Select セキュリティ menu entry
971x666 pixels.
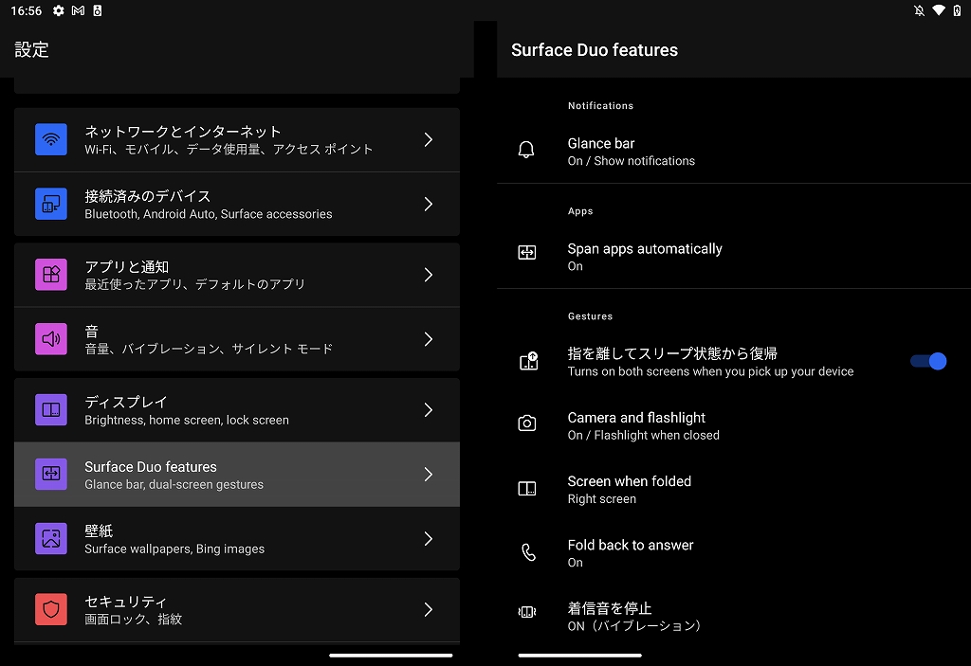[236, 609]
